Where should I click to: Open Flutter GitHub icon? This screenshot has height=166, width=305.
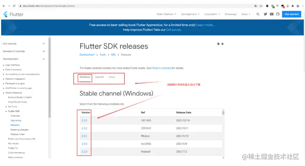pos(278,14)
